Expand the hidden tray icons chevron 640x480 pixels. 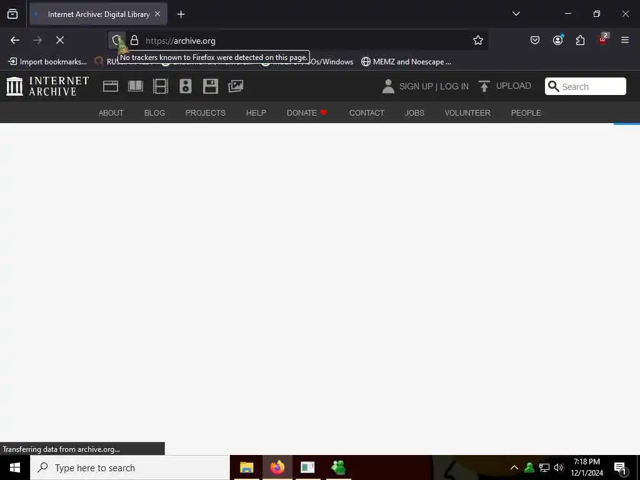tap(514, 467)
